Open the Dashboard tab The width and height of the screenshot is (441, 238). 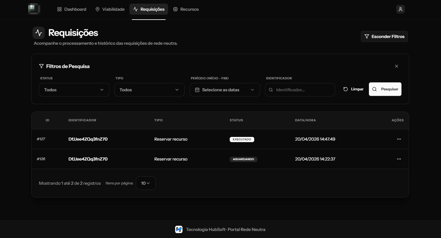click(x=72, y=9)
